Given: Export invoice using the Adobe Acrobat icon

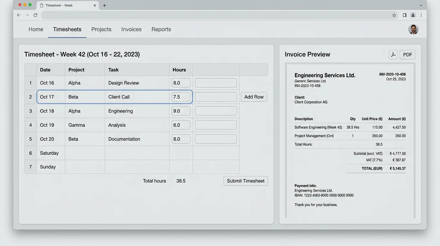Looking at the screenshot, I should [x=393, y=54].
